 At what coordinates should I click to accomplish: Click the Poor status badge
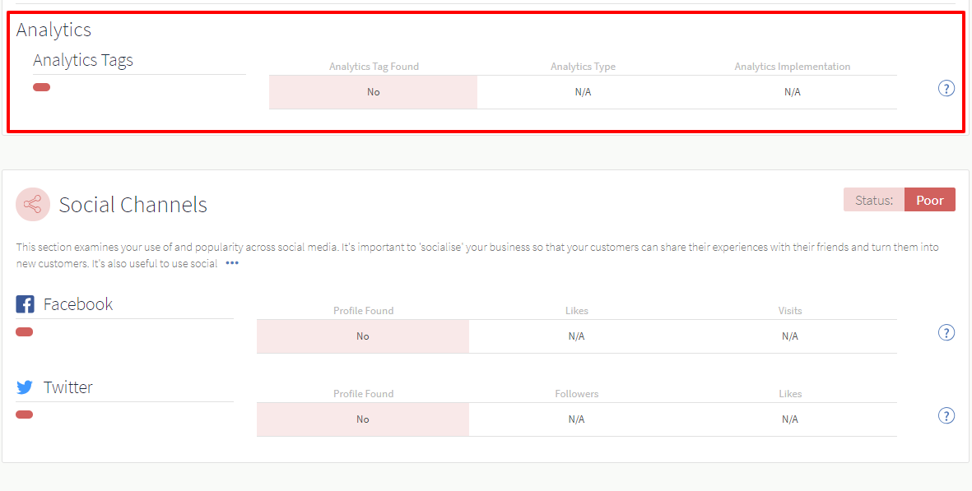[930, 200]
